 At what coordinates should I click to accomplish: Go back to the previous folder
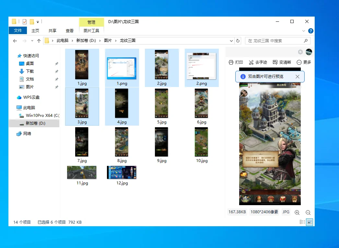15,41
